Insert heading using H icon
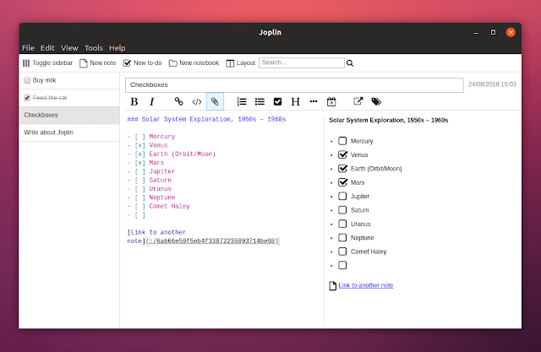Viewport: 541px width, 352px height. [295, 101]
